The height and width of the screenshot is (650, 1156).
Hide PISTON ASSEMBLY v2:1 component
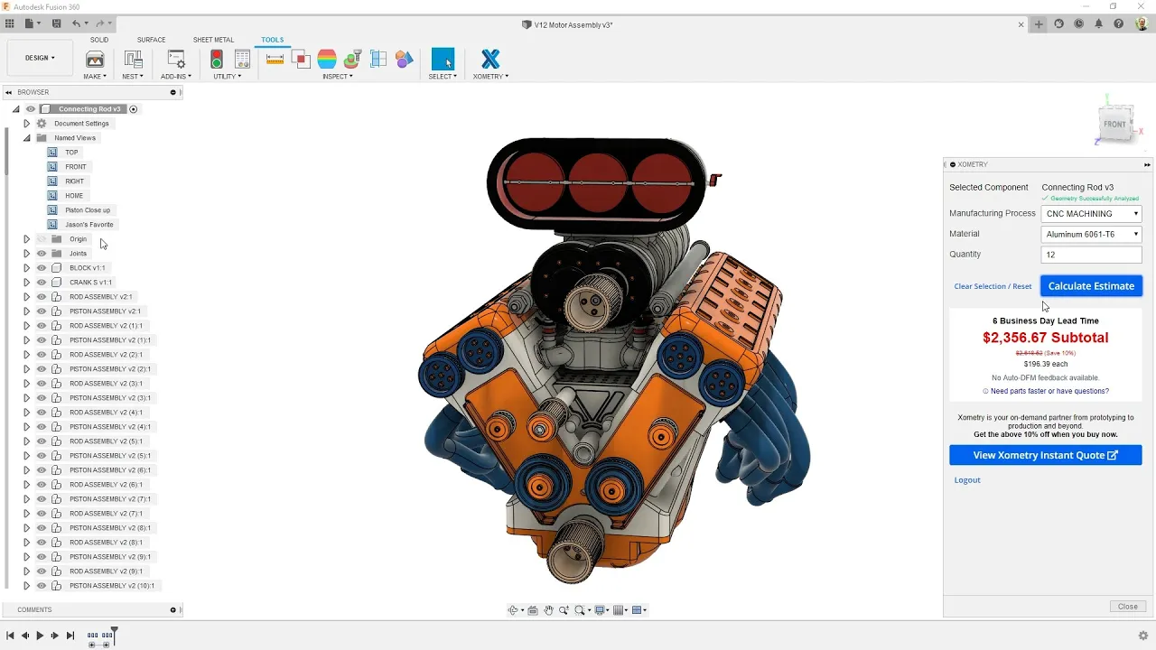pos(42,311)
